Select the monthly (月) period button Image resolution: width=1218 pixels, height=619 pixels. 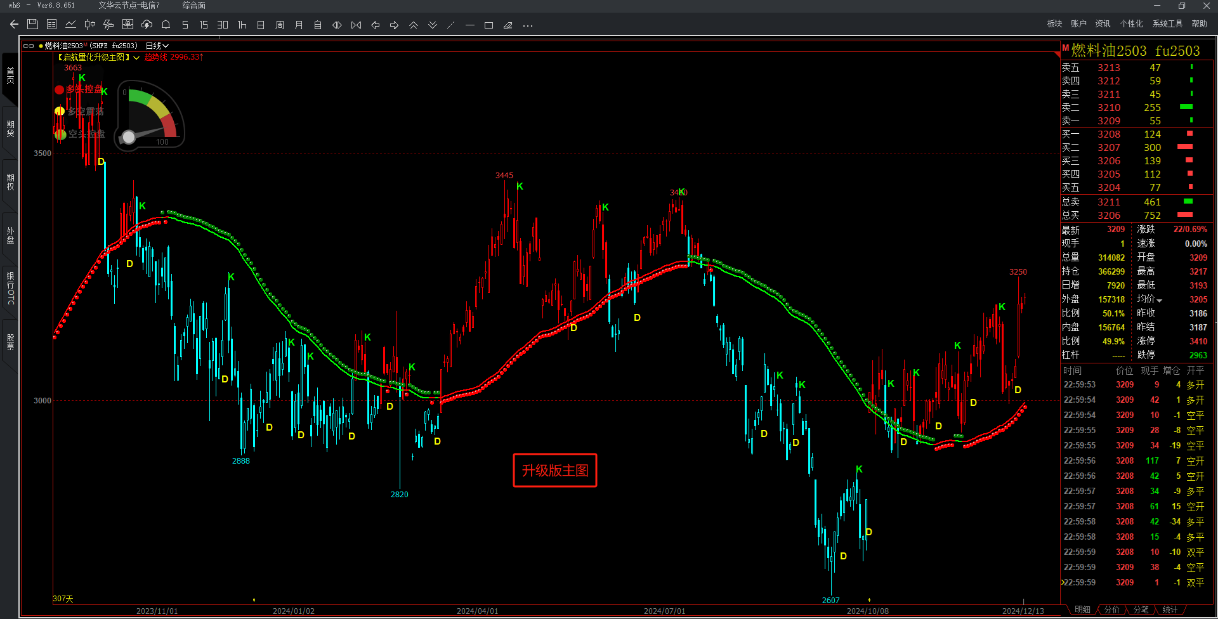(299, 25)
